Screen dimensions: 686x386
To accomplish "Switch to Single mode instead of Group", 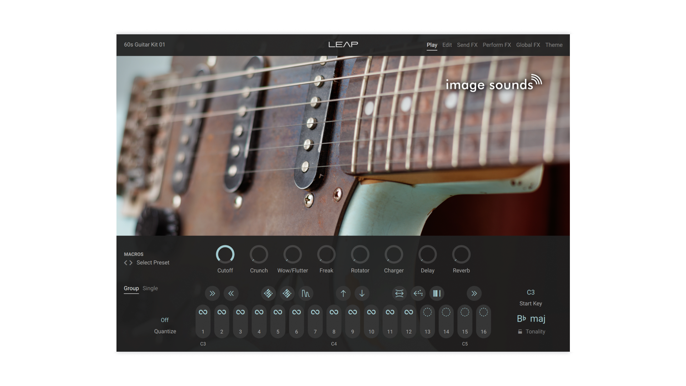I will pyautogui.click(x=150, y=288).
